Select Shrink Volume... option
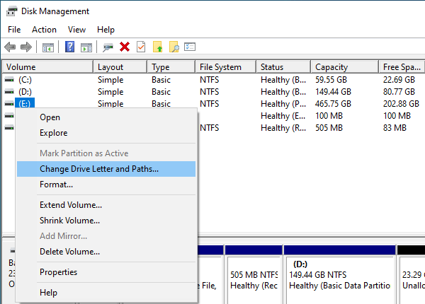Image resolution: width=425 pixels, height=304 pixels. pyautogui.click(x=106, y=221)
